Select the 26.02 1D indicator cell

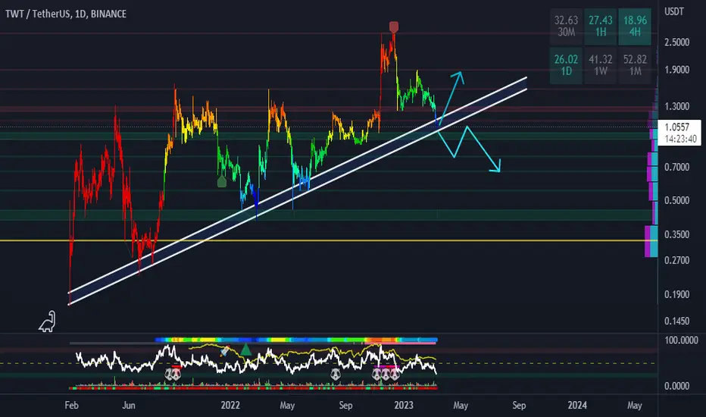click(566, 65)
